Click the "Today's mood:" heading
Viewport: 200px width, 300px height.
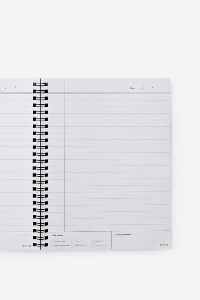click(x=57, y=235)
